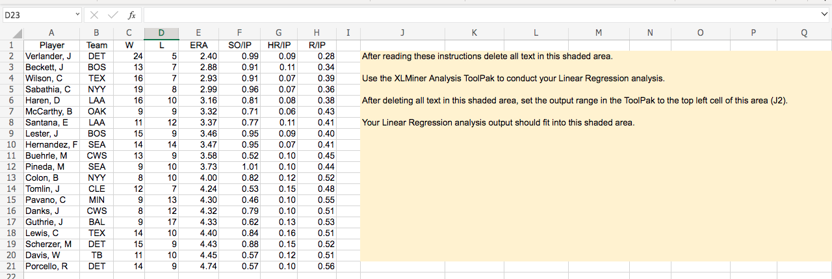The image size is (832, 279).
Task: Click ERA value 4.74
Action: (199, 267)
